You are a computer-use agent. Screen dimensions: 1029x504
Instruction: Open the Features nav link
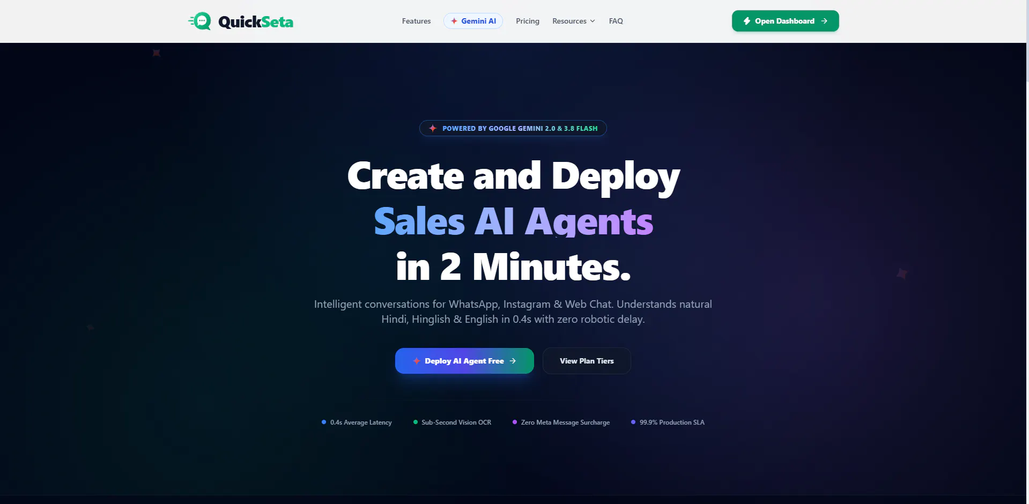click(416, 21)
